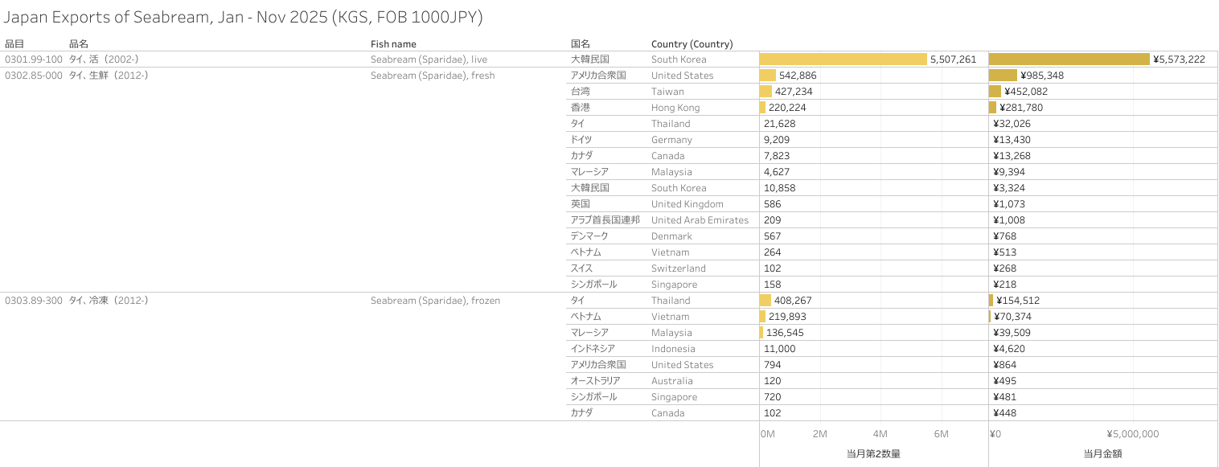The width and height of the screenshot is (1219, 467).
Task: Click the United States fresh quantity bar
Action: pos(768,76)
